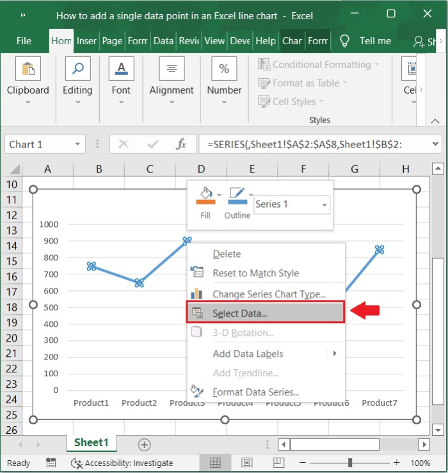Image resolution: width=448 pixels, height=473 pixels.
Task: Click in the formula bar SERIES text
Action: (x=304, y=144)
